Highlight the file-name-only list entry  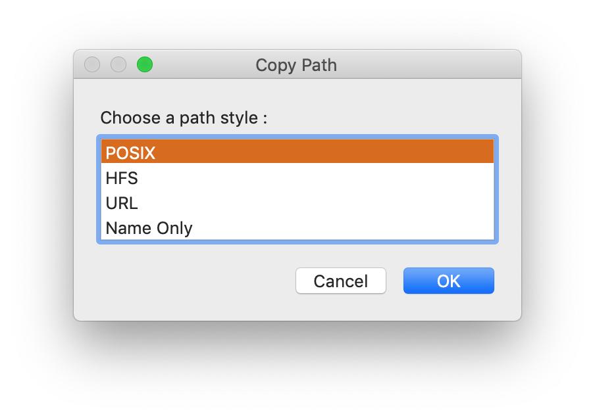pyautogui.click(x=296, y=228)
